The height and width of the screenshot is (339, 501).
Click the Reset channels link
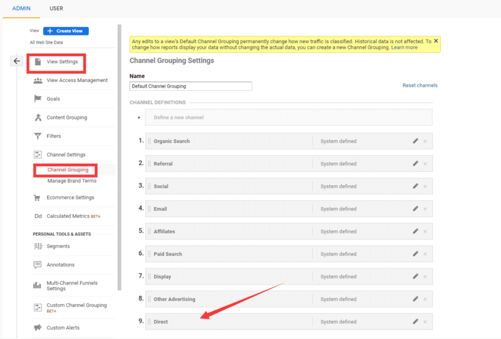420,86
